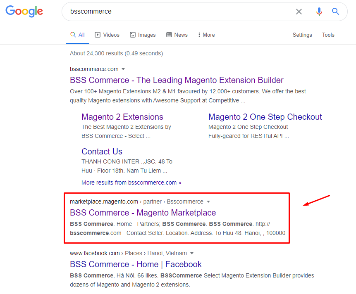Expand the More search options menu
The height and width of the screenshot is (294, 356).
pos(206,35)
